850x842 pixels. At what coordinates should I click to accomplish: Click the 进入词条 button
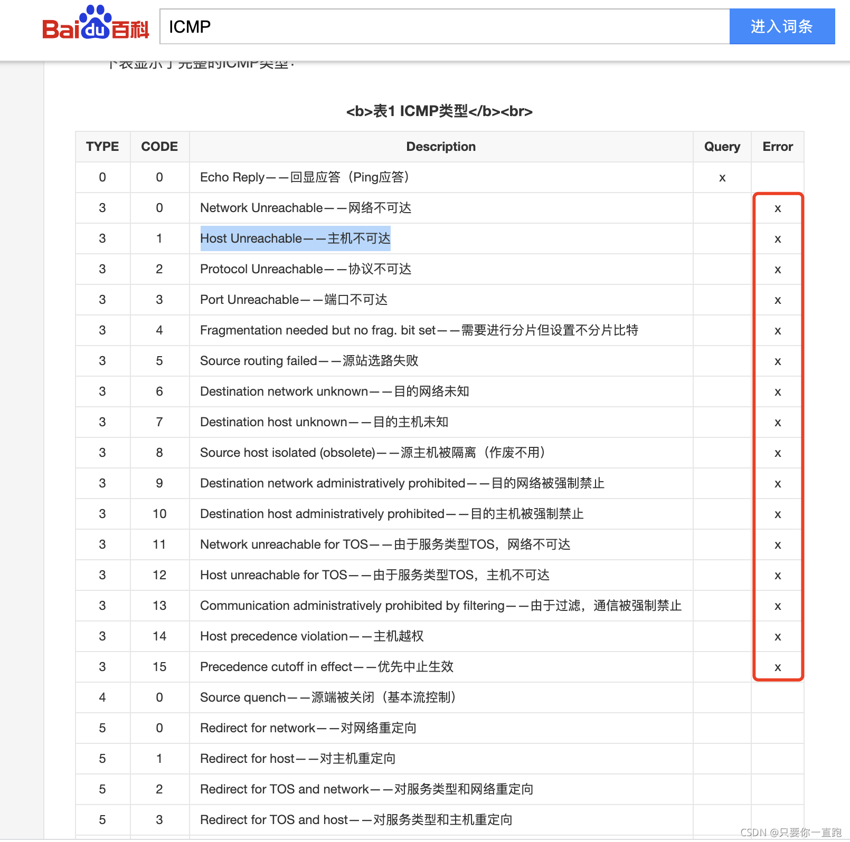pyautogui.click(x=782, y=26)
